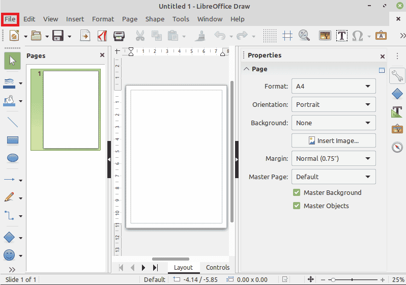This screenshot has width=406, height=285.
Task: Uncheck the Master Background checkbox
Action: (x=297, y=192)
